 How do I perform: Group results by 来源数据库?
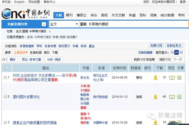pyautogui.click(x=27, y=46)
